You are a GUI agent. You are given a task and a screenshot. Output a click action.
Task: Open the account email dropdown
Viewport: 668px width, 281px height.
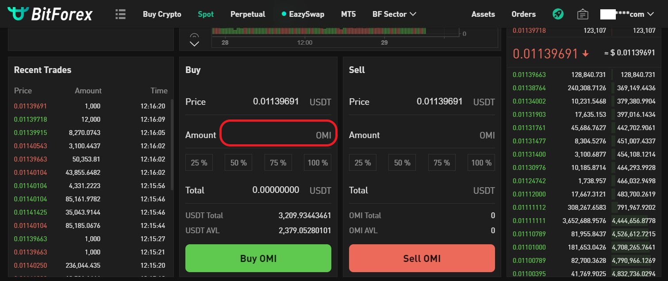627,14
